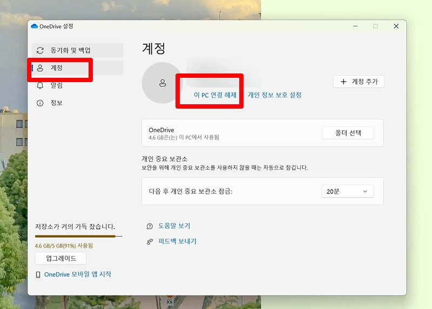Click the storage usage progress bar

[x=78, y=236]
